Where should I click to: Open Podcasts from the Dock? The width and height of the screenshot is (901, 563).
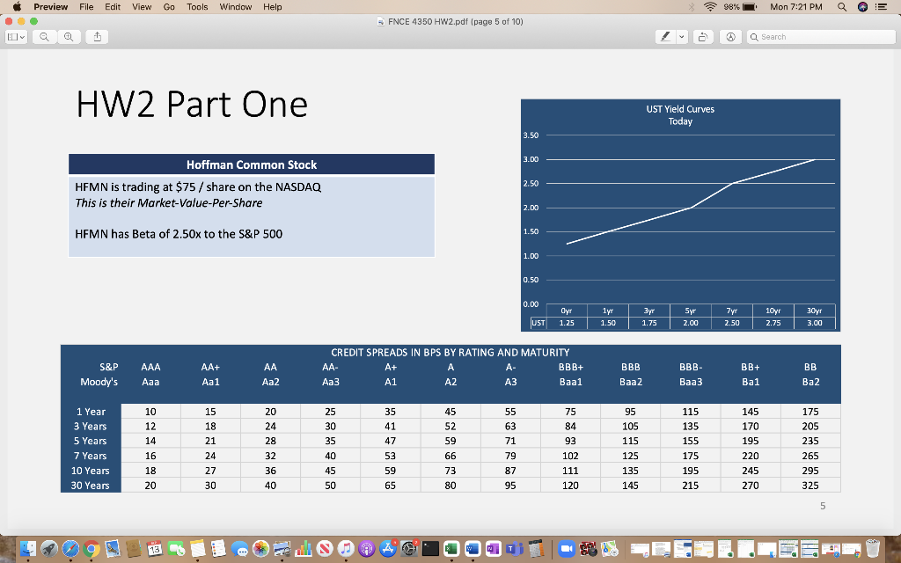click(x=367, y=549)
